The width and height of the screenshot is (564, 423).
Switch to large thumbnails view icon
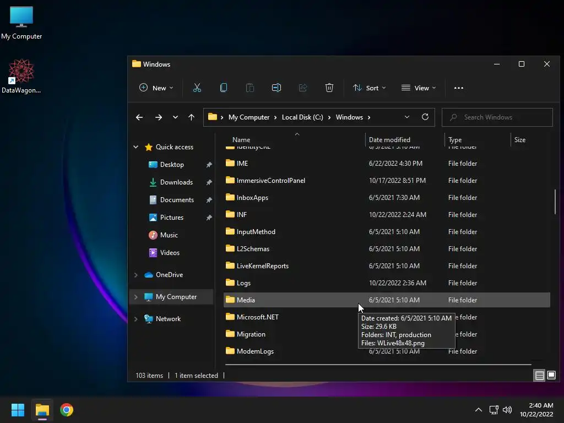pos(551,376)
